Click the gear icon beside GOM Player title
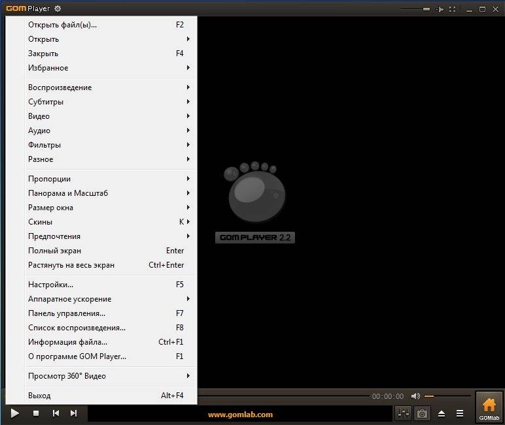The height and width of the screenshot is (425, 505). point(58,8)
